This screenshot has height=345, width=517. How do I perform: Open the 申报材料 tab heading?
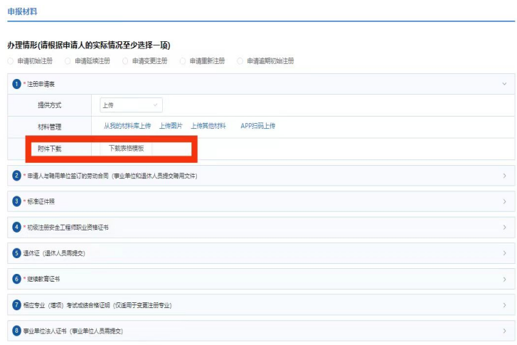click(x=23, y=11)
